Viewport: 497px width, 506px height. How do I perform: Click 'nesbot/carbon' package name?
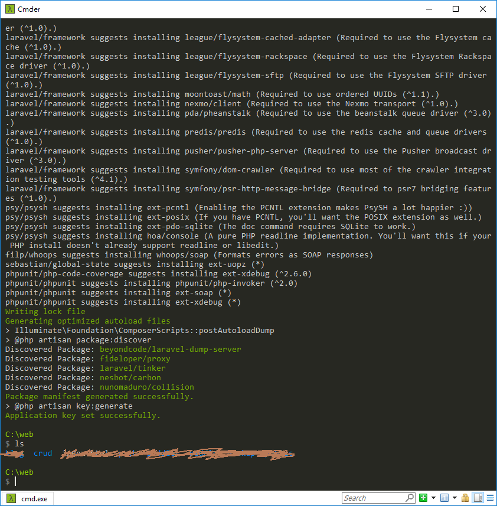pos(130,377)
